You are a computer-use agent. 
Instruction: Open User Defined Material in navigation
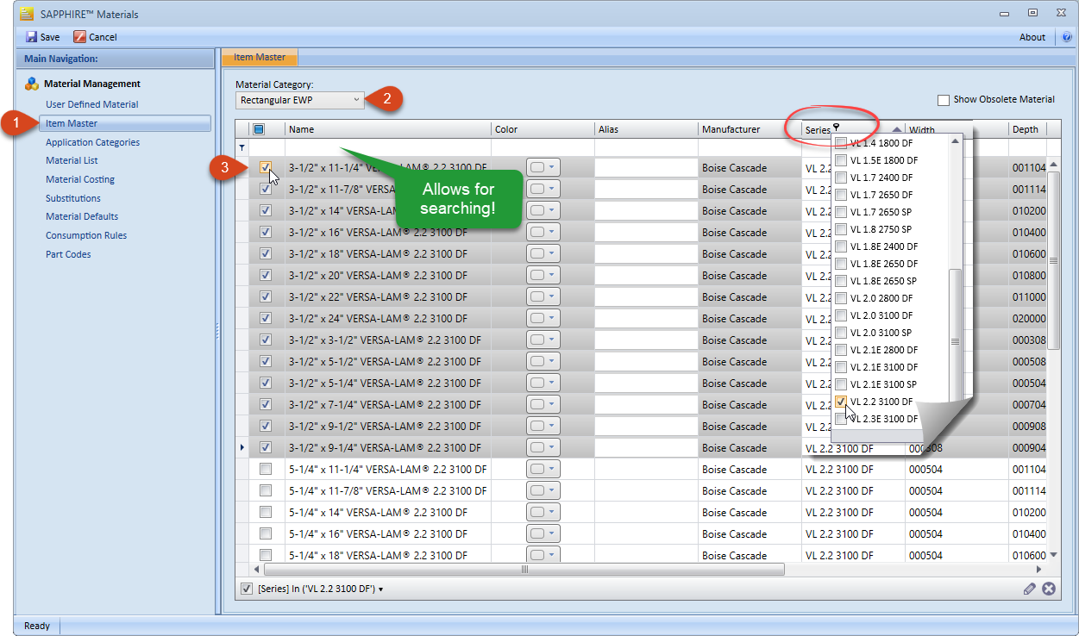pyautogui.click(x=92, y=104)
